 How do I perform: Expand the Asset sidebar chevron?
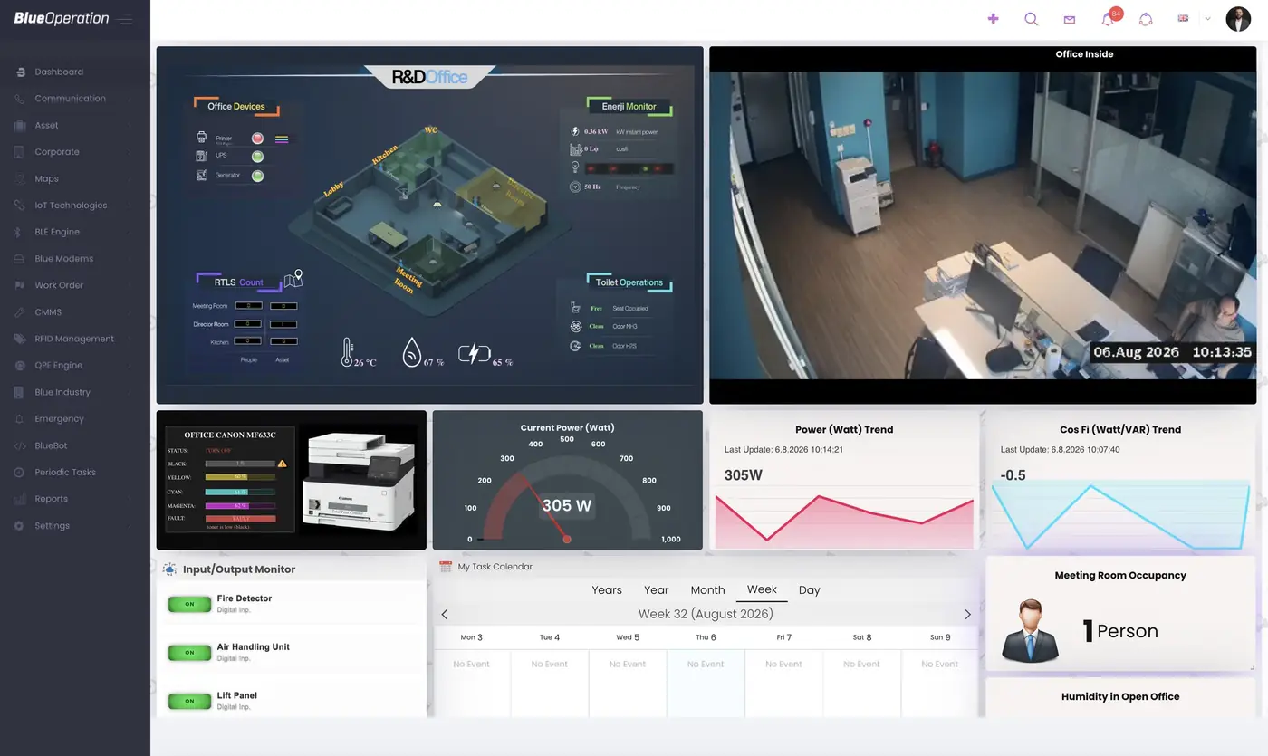(x=130, y=125)
